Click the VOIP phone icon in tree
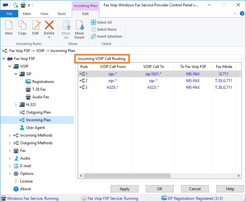 click(x=16, y=66)
